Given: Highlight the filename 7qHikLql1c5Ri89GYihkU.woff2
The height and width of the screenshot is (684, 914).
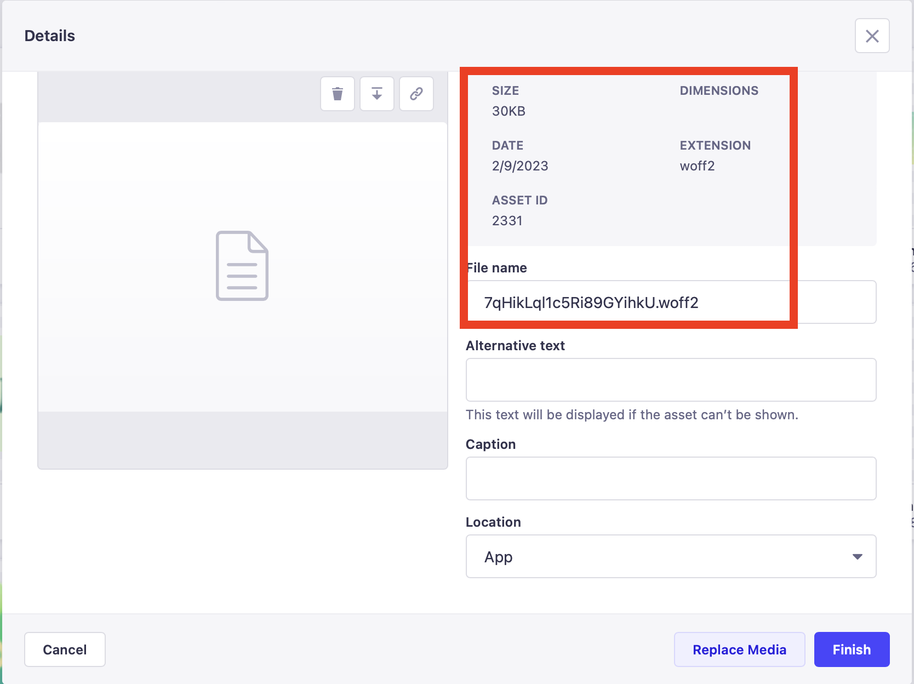Looking at the screenshot, I should [591, 302].
